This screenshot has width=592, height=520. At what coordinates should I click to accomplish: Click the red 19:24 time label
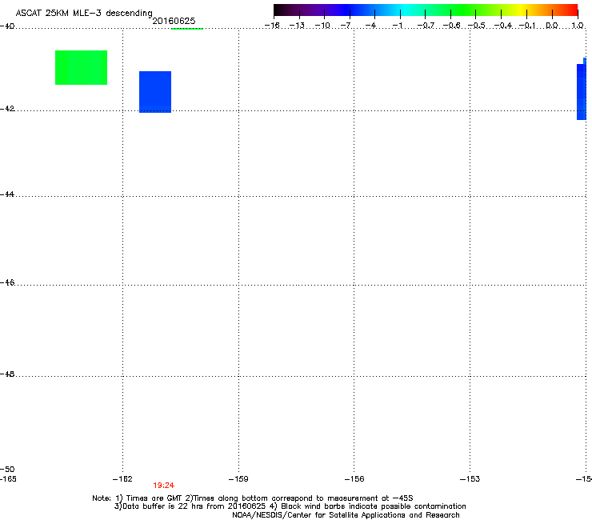pyautogui.click(x=163, y=486)
